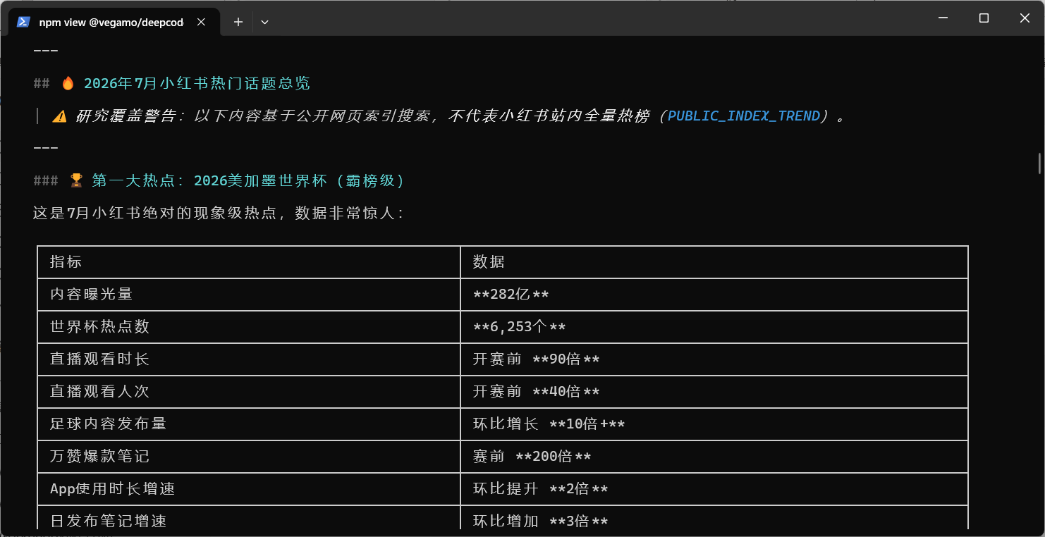Image resolution: width=1045 pixels, height=537 pixels.
Task: Click the warning sign emoji
Action: tap(59, 116)
